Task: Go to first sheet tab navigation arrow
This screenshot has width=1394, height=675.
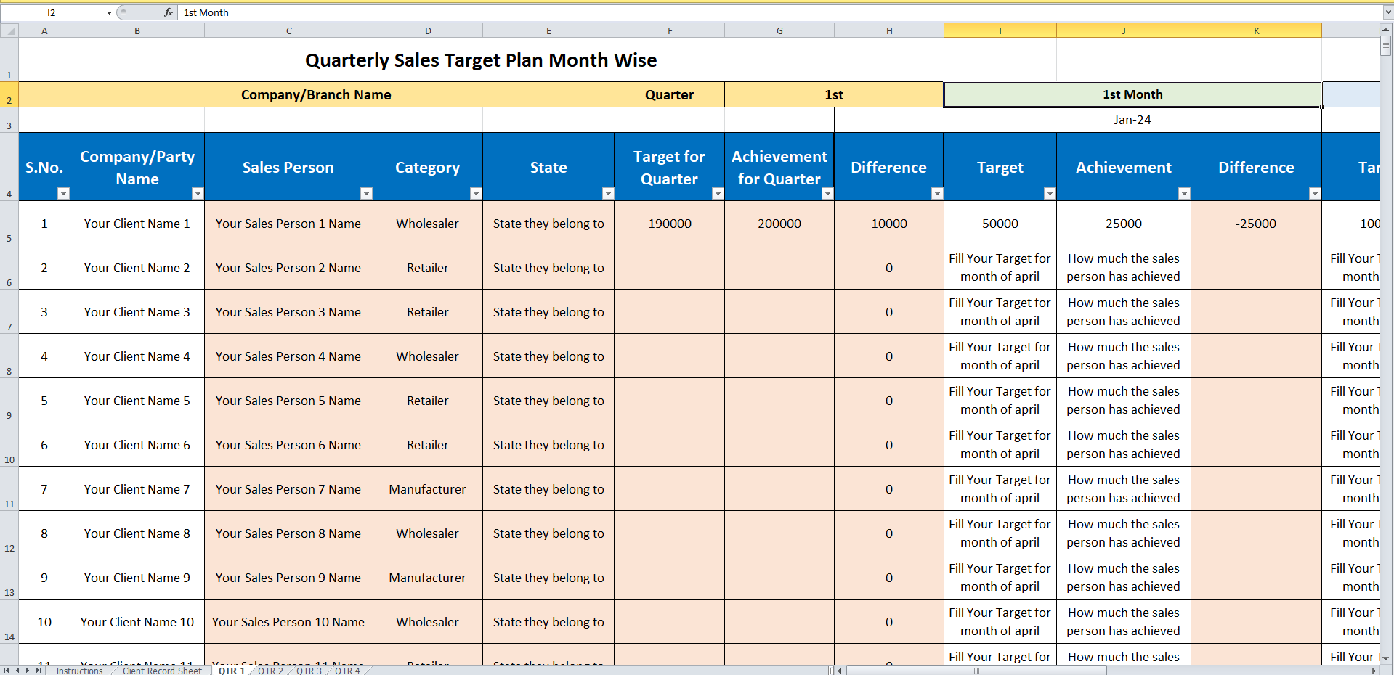Action: pos(7,670)
